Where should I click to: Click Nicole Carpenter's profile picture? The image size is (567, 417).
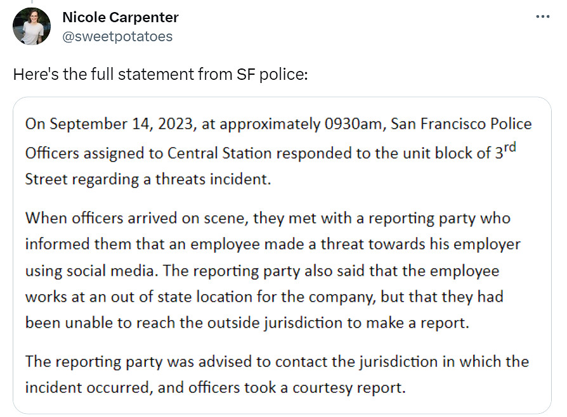click(x=32, y=27)
